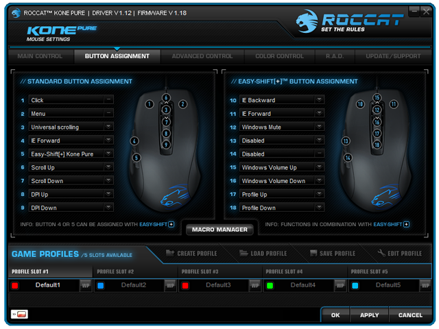Click the WP icon for Default5 profile

click(x=423, y=285)
